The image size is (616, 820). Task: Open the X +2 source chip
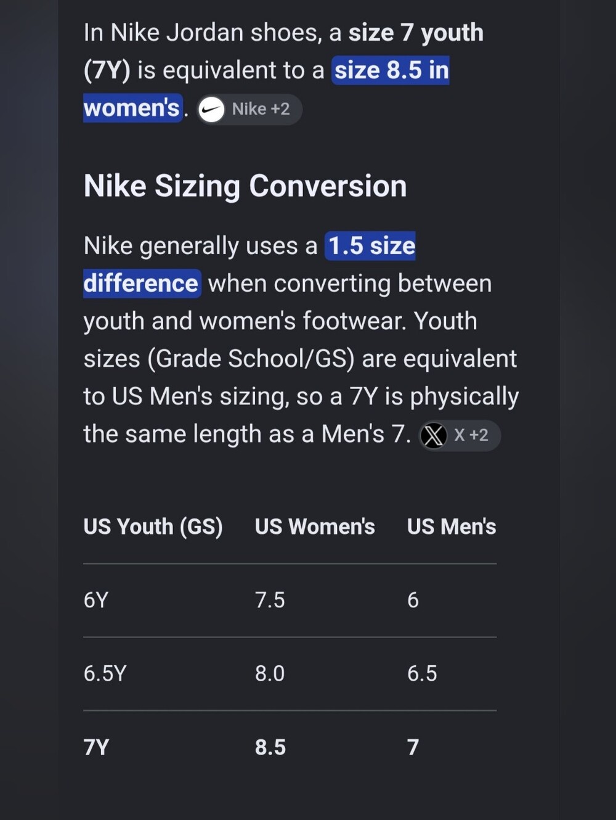pyautogui.click(x=460, y=435)
